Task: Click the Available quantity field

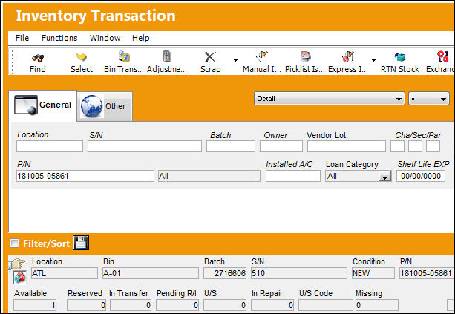Action: (35, 305)
